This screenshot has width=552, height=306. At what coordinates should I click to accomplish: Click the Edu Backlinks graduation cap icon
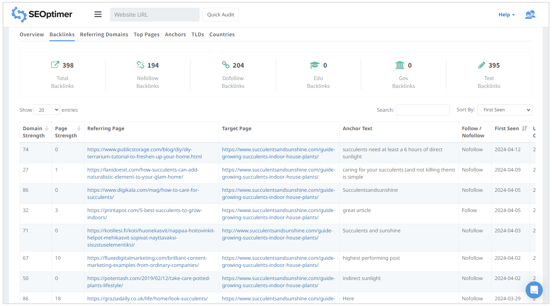coord(314,65)
